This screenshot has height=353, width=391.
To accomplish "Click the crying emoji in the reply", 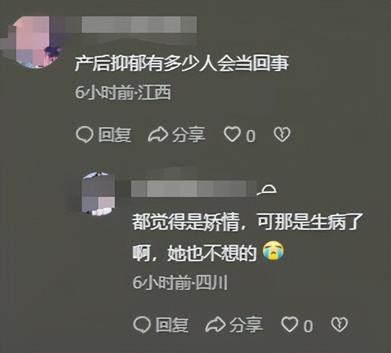I will click(x=273, y=251).
